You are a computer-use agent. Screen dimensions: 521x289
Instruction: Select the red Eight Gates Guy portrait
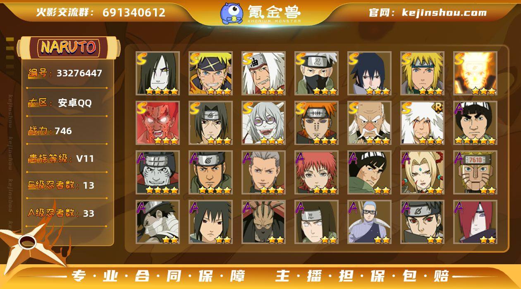pos(158,123)
